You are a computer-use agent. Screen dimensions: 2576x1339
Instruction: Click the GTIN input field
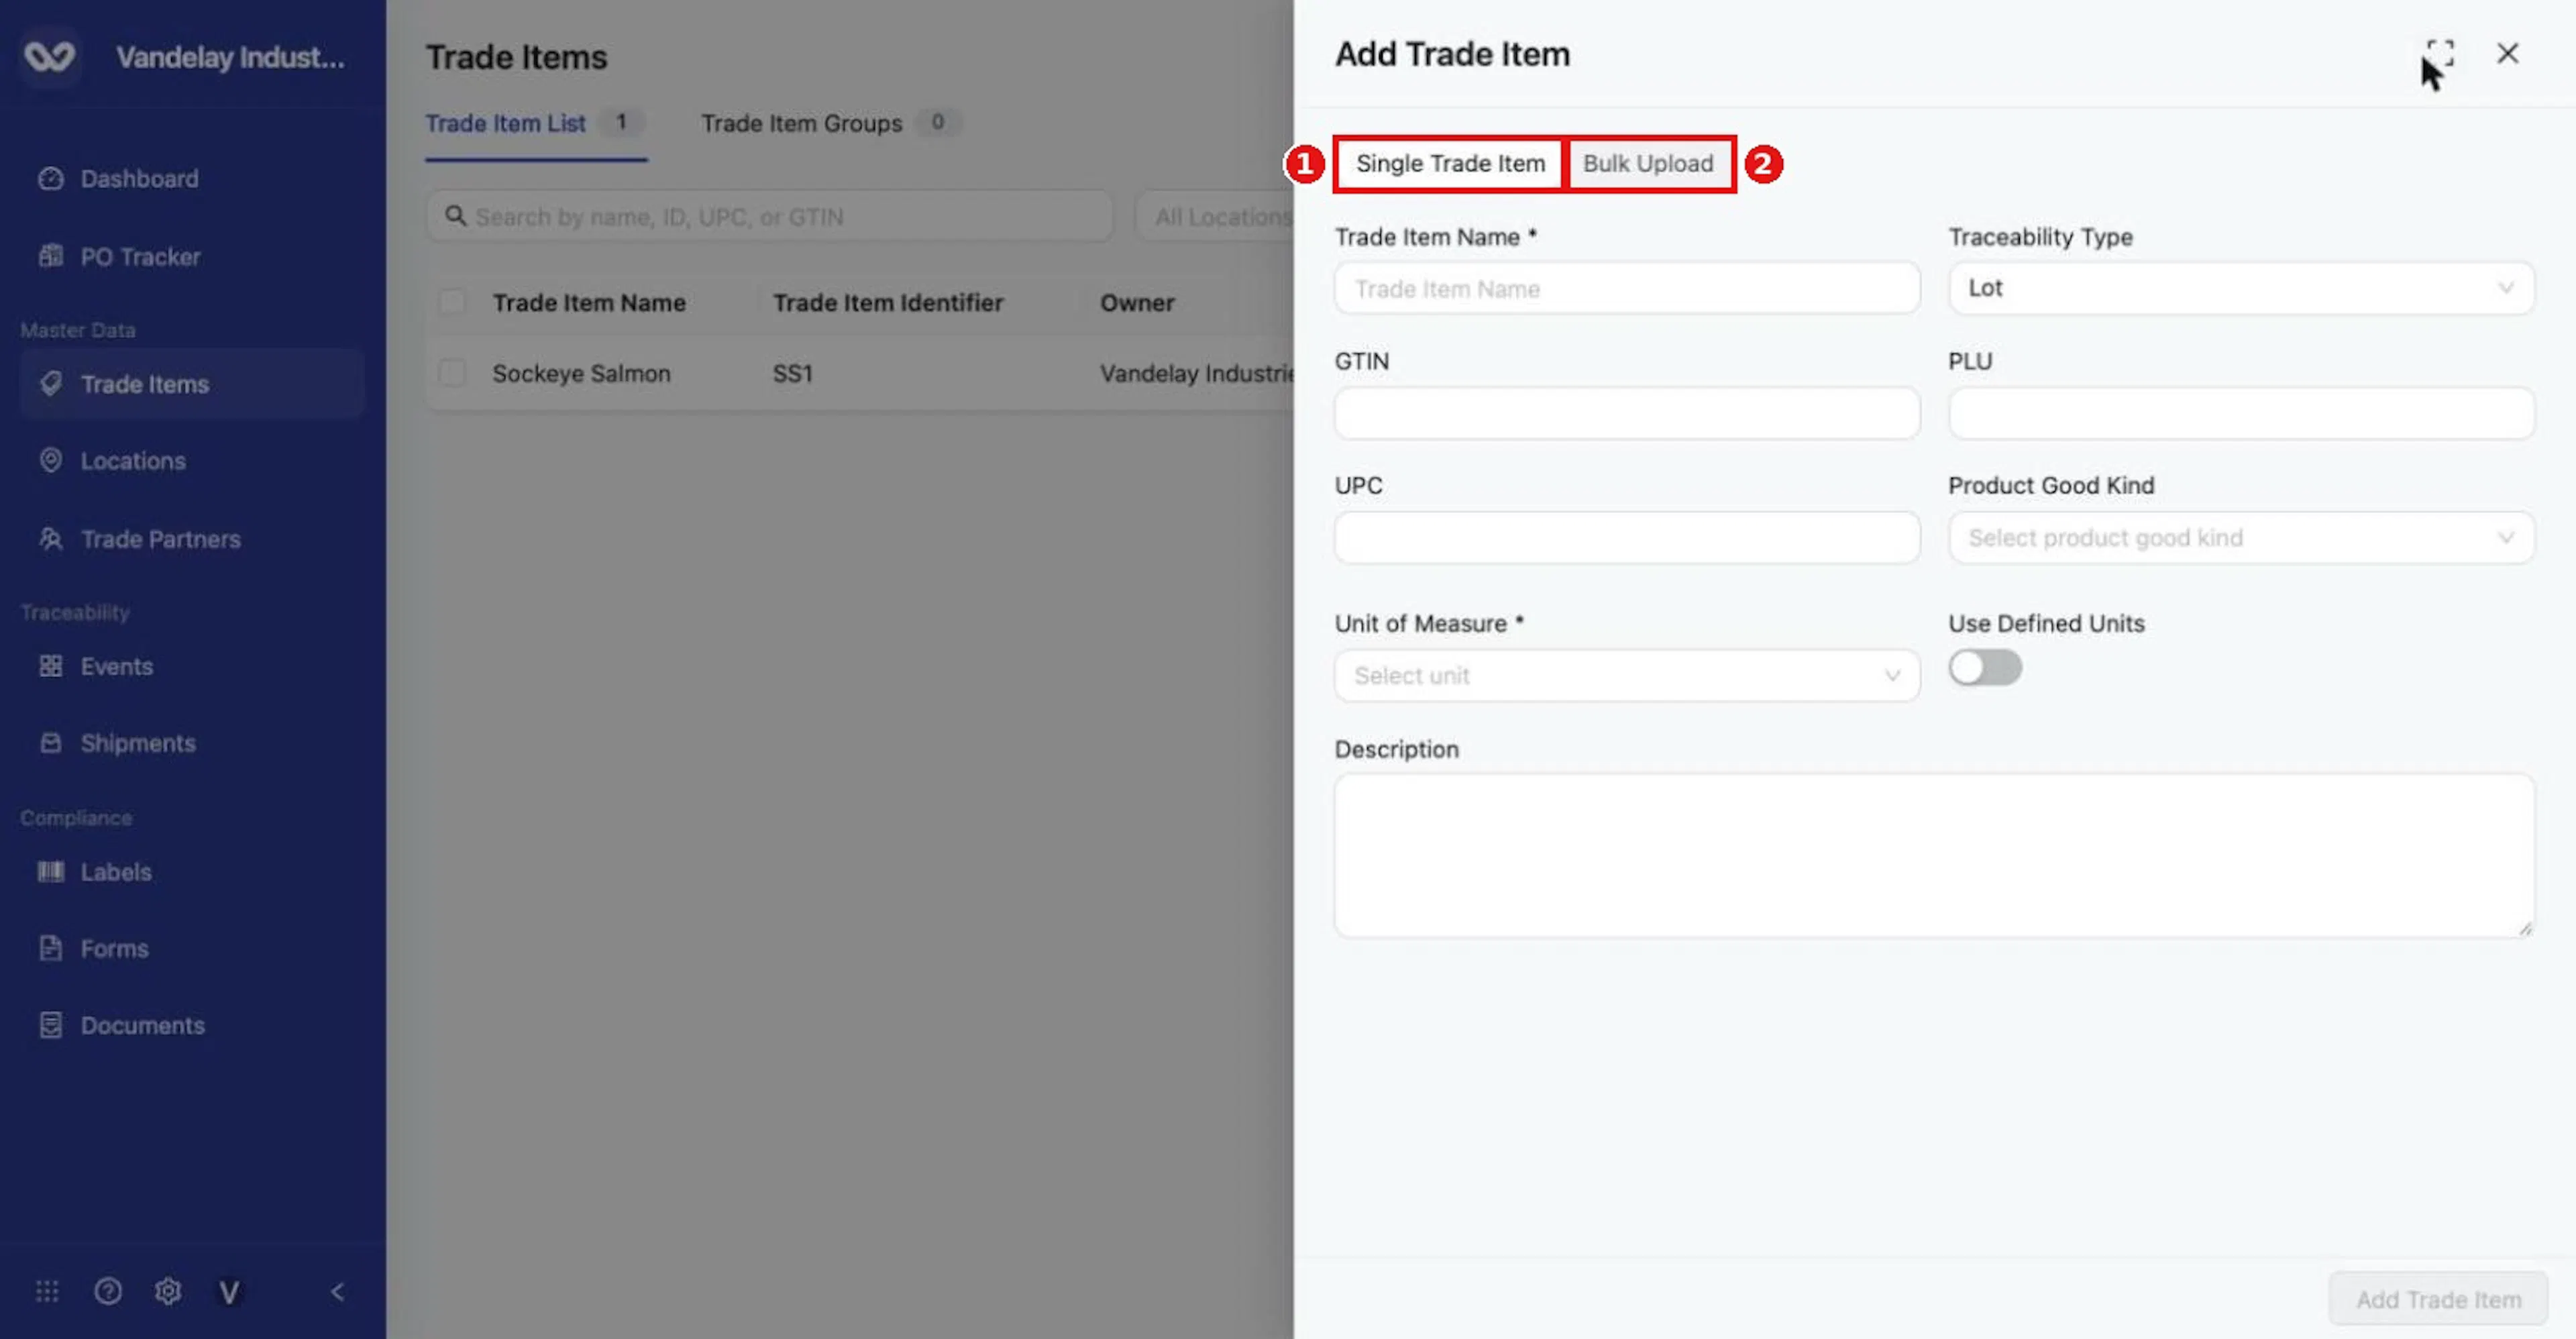tap(1627, 413)
